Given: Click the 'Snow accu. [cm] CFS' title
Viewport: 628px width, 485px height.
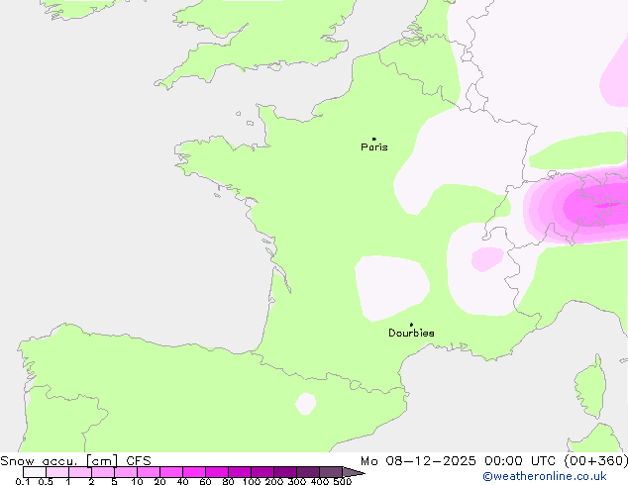Looking at the screenshot, I should click(75, 460).
